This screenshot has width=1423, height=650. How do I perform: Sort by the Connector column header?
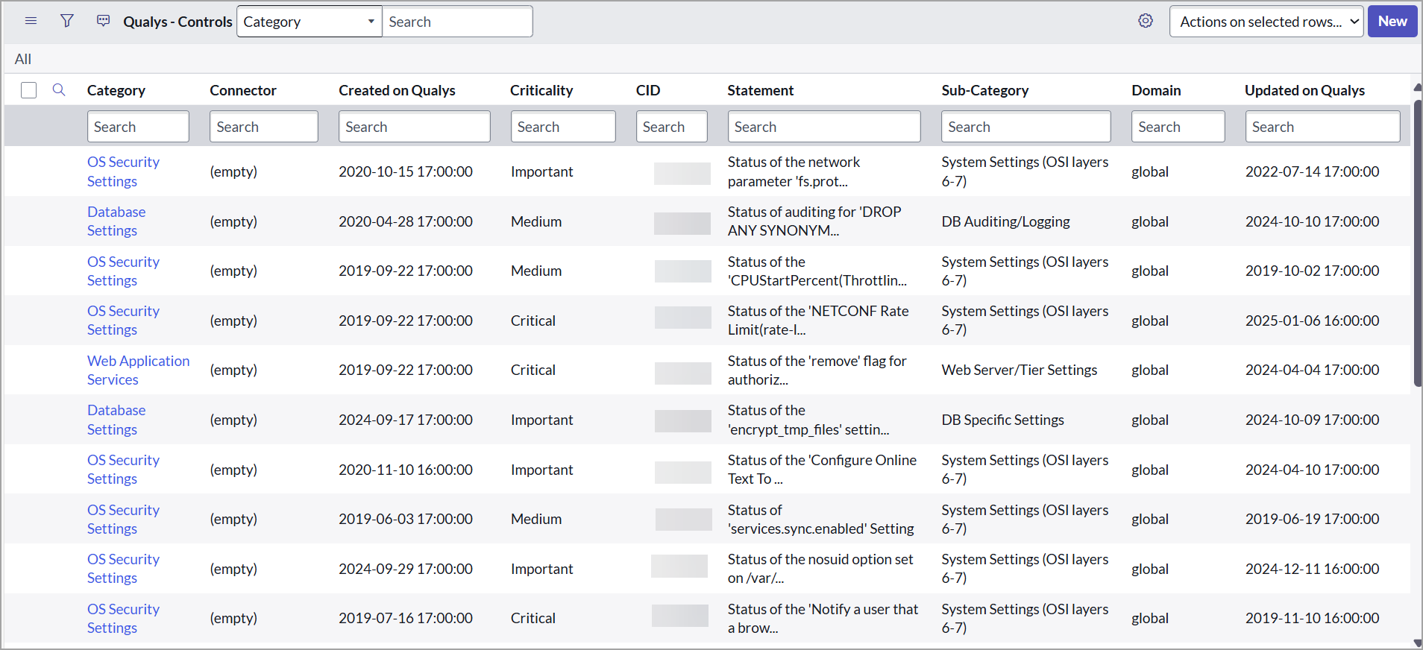click(x=243, y=90)
